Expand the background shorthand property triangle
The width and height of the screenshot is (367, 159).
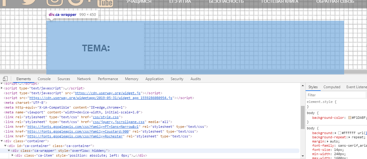[335, 133]
